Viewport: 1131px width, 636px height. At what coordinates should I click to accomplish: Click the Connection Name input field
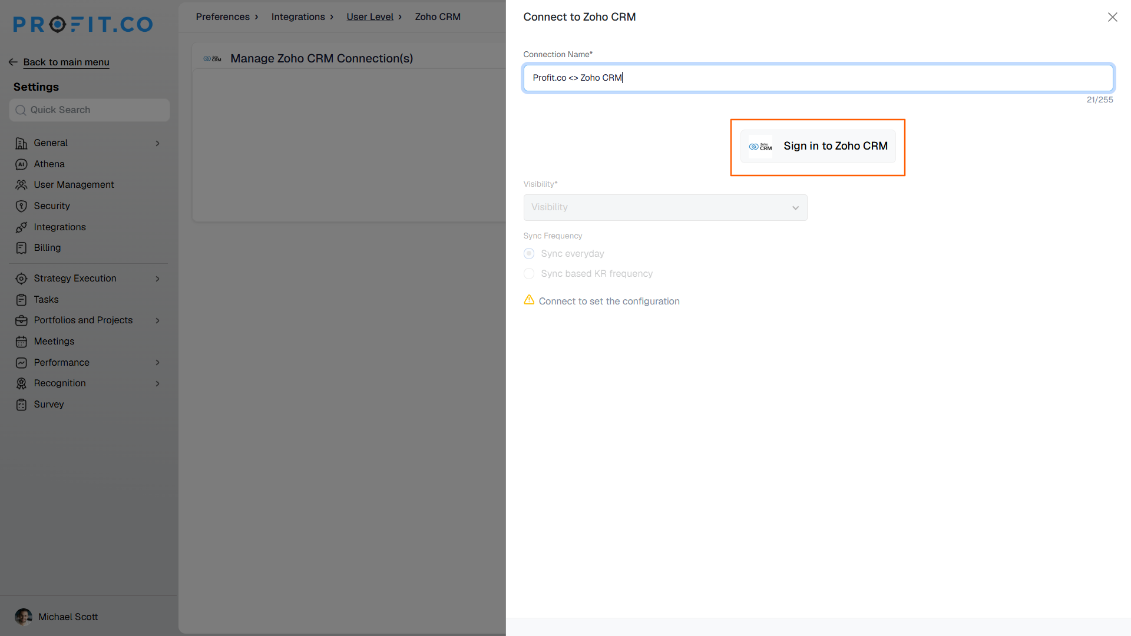click(x=818, y=78)
